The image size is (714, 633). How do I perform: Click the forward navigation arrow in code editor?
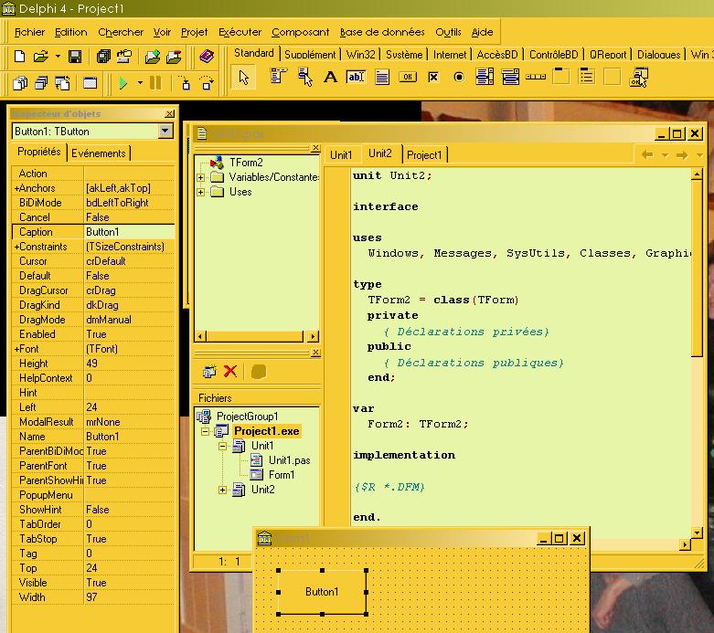pos(682,155)
